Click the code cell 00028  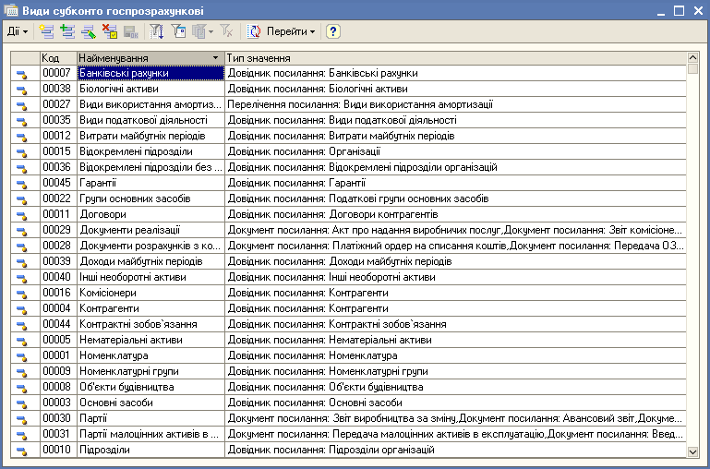[58, 246]
